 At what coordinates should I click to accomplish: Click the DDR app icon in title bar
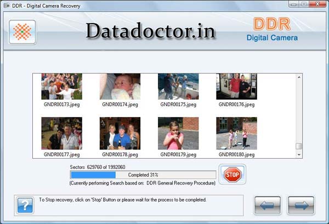(7, 5)
